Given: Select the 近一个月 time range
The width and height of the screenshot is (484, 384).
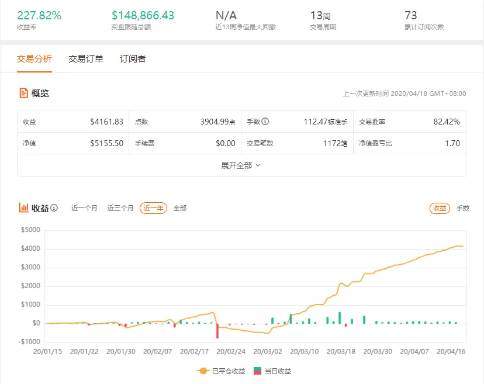Looking at the screenshot, I should 84,208.
